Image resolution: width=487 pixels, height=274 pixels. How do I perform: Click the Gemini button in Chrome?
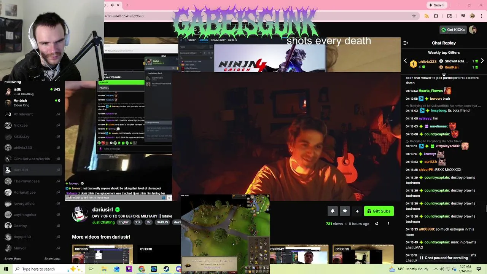coord(436,5)
